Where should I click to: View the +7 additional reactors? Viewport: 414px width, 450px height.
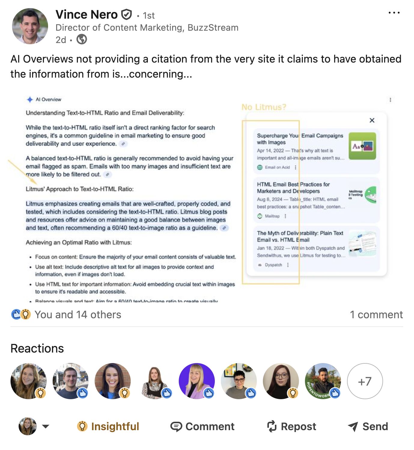coord(364,381)
